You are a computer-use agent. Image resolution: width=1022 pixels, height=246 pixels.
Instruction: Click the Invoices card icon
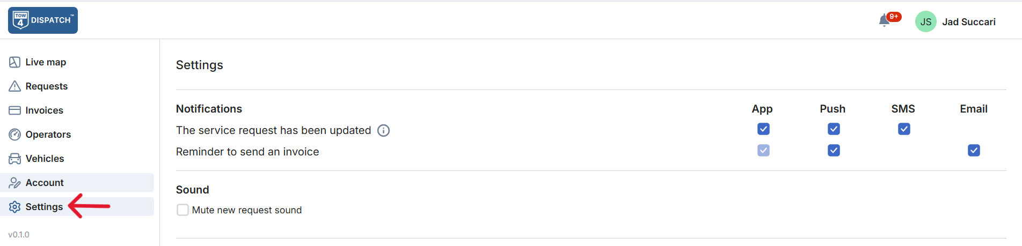tap(15, 110)
